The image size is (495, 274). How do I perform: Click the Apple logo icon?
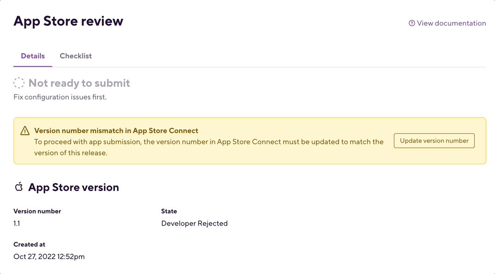[19, 187]
